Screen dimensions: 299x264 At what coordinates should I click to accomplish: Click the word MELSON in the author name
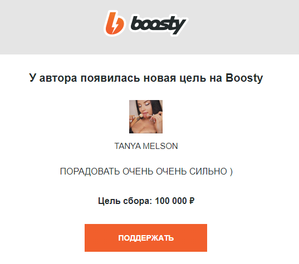160,146
